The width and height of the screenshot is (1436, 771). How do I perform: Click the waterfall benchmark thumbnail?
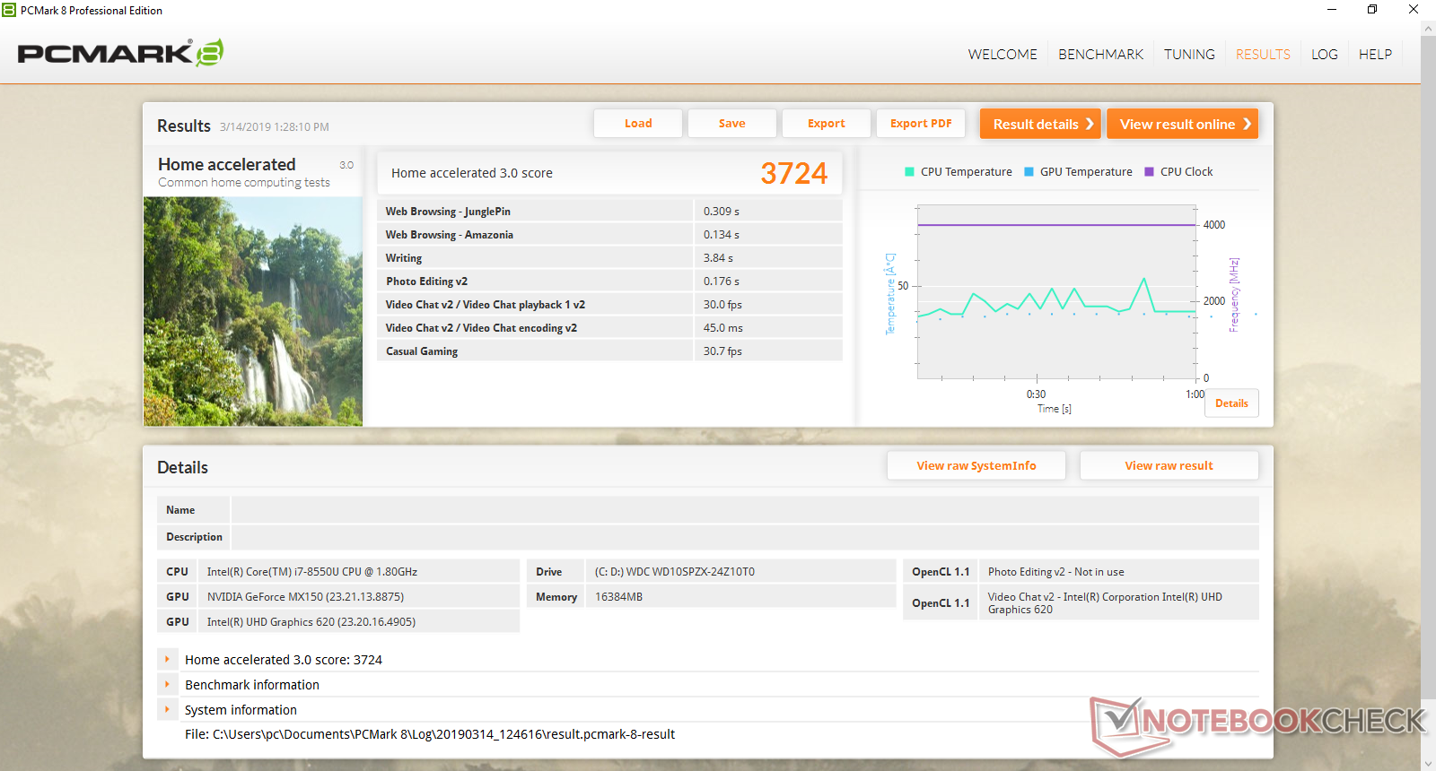click(x=253, y=311)
